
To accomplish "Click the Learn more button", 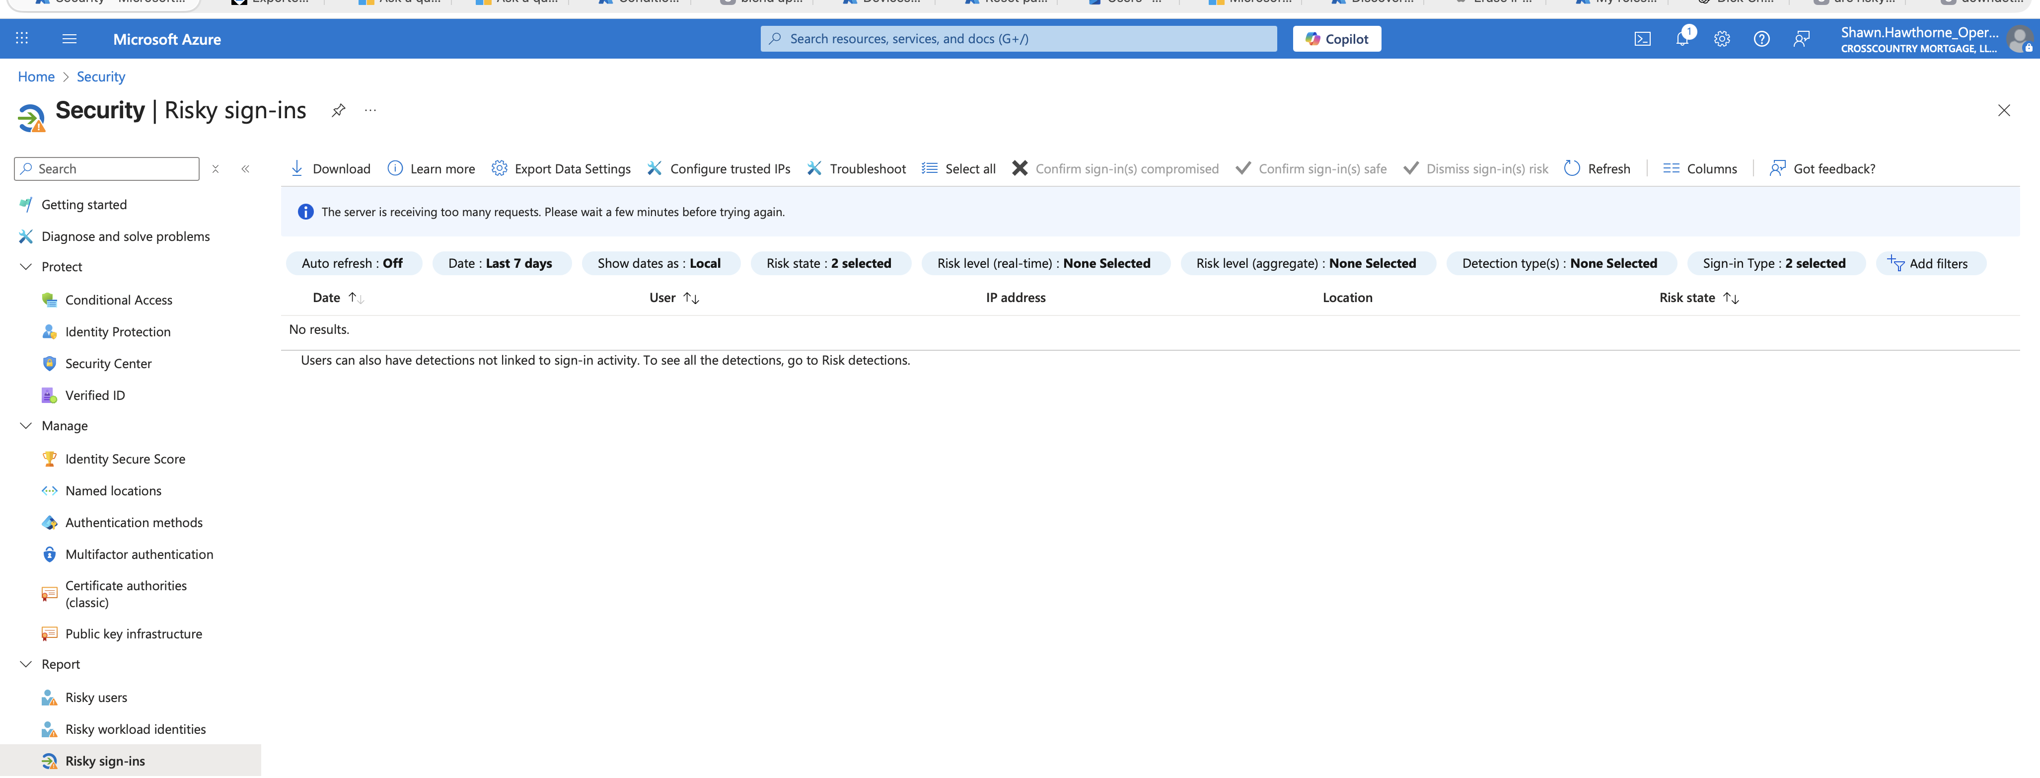I will (431, 168).
